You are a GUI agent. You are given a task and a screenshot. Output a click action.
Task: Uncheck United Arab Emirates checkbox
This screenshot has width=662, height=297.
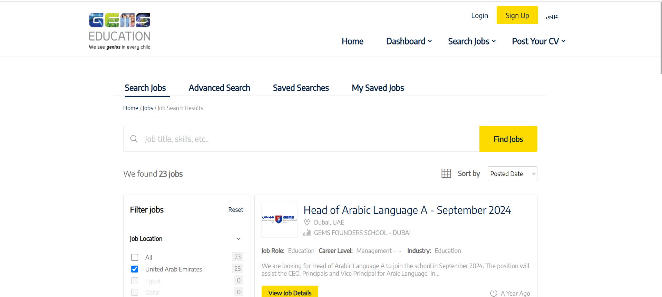click(135, 269)
